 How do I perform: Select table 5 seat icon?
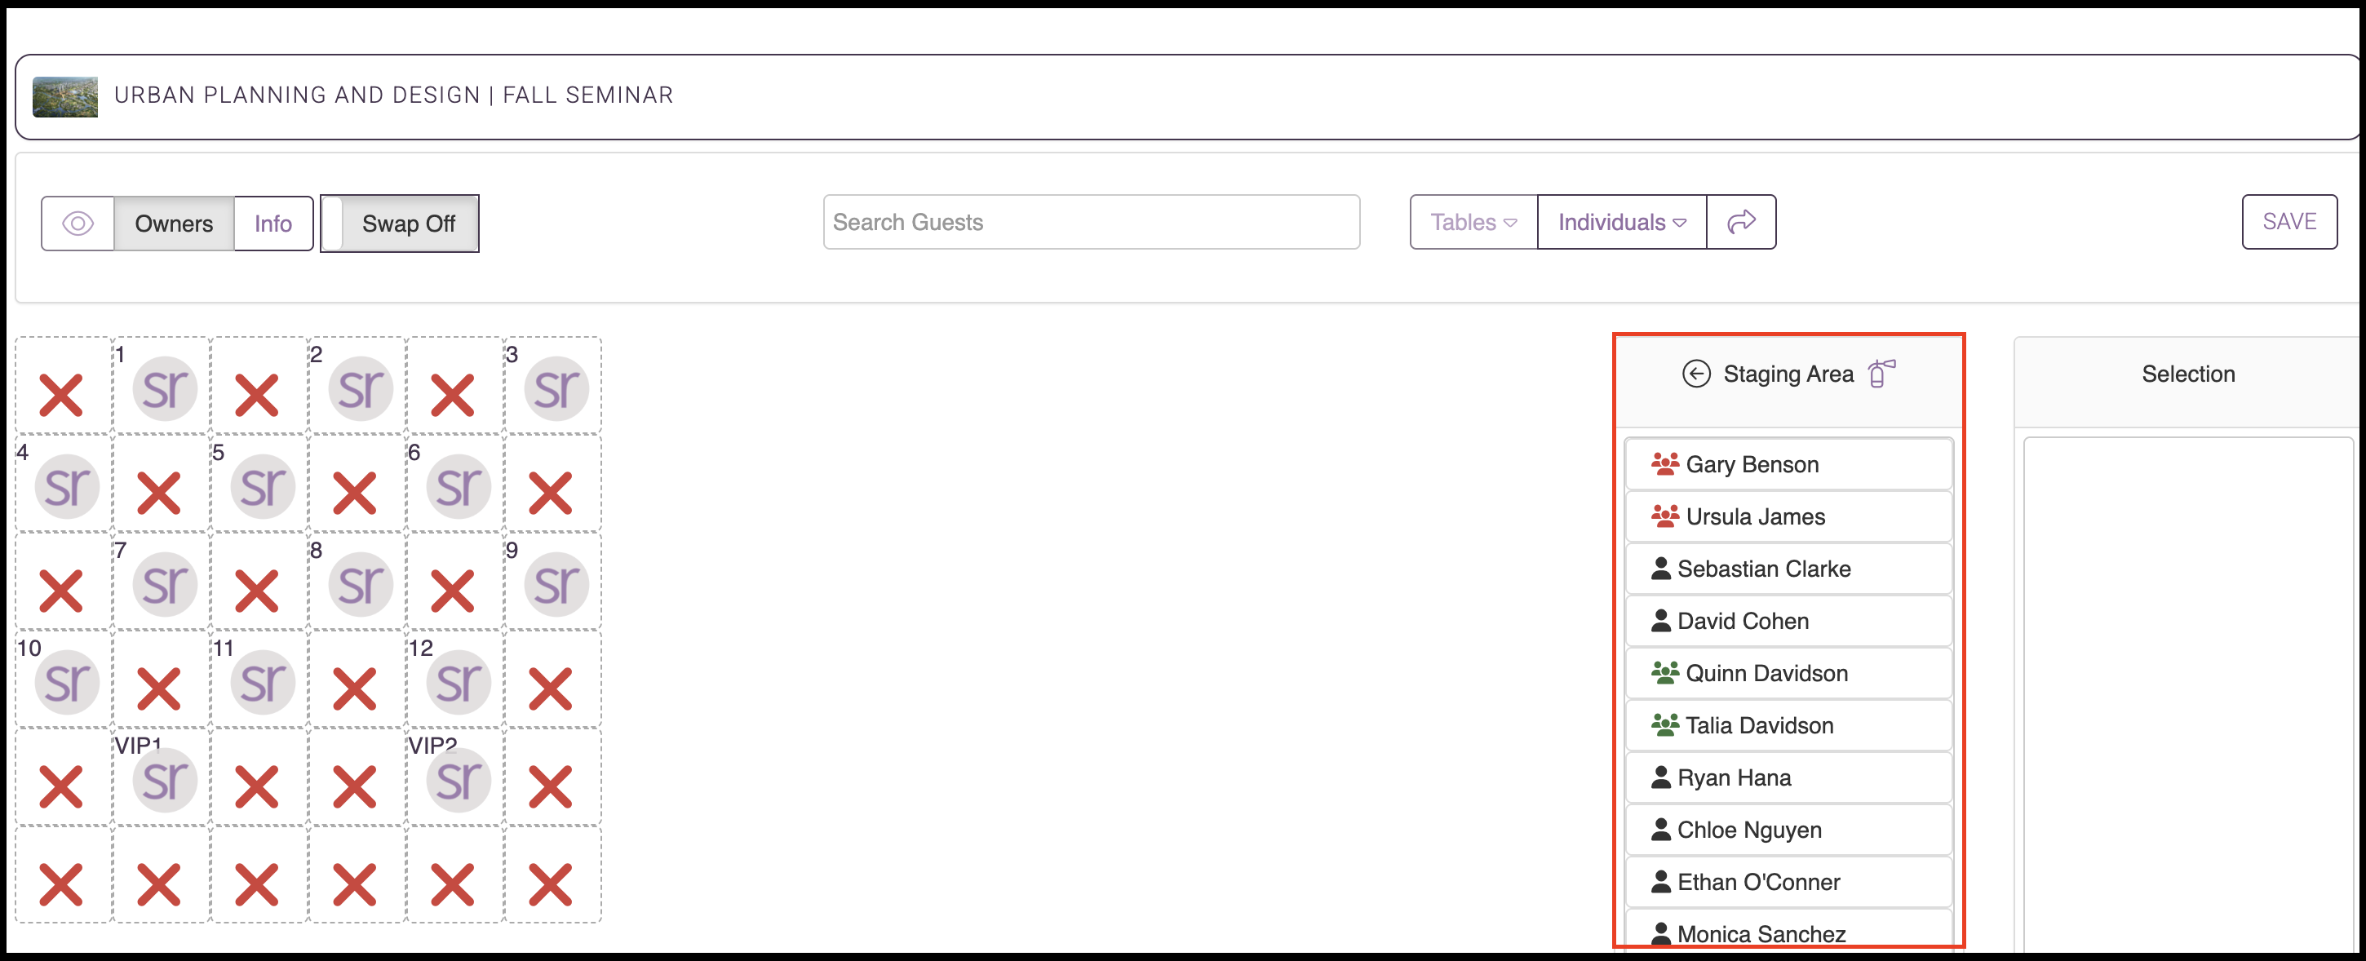(263, 487)
